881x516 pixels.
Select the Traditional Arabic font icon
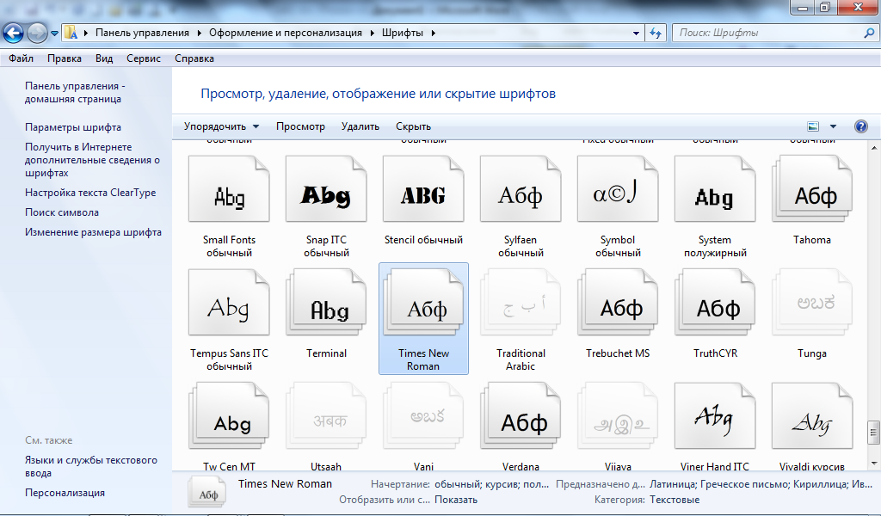coord(521,302)
